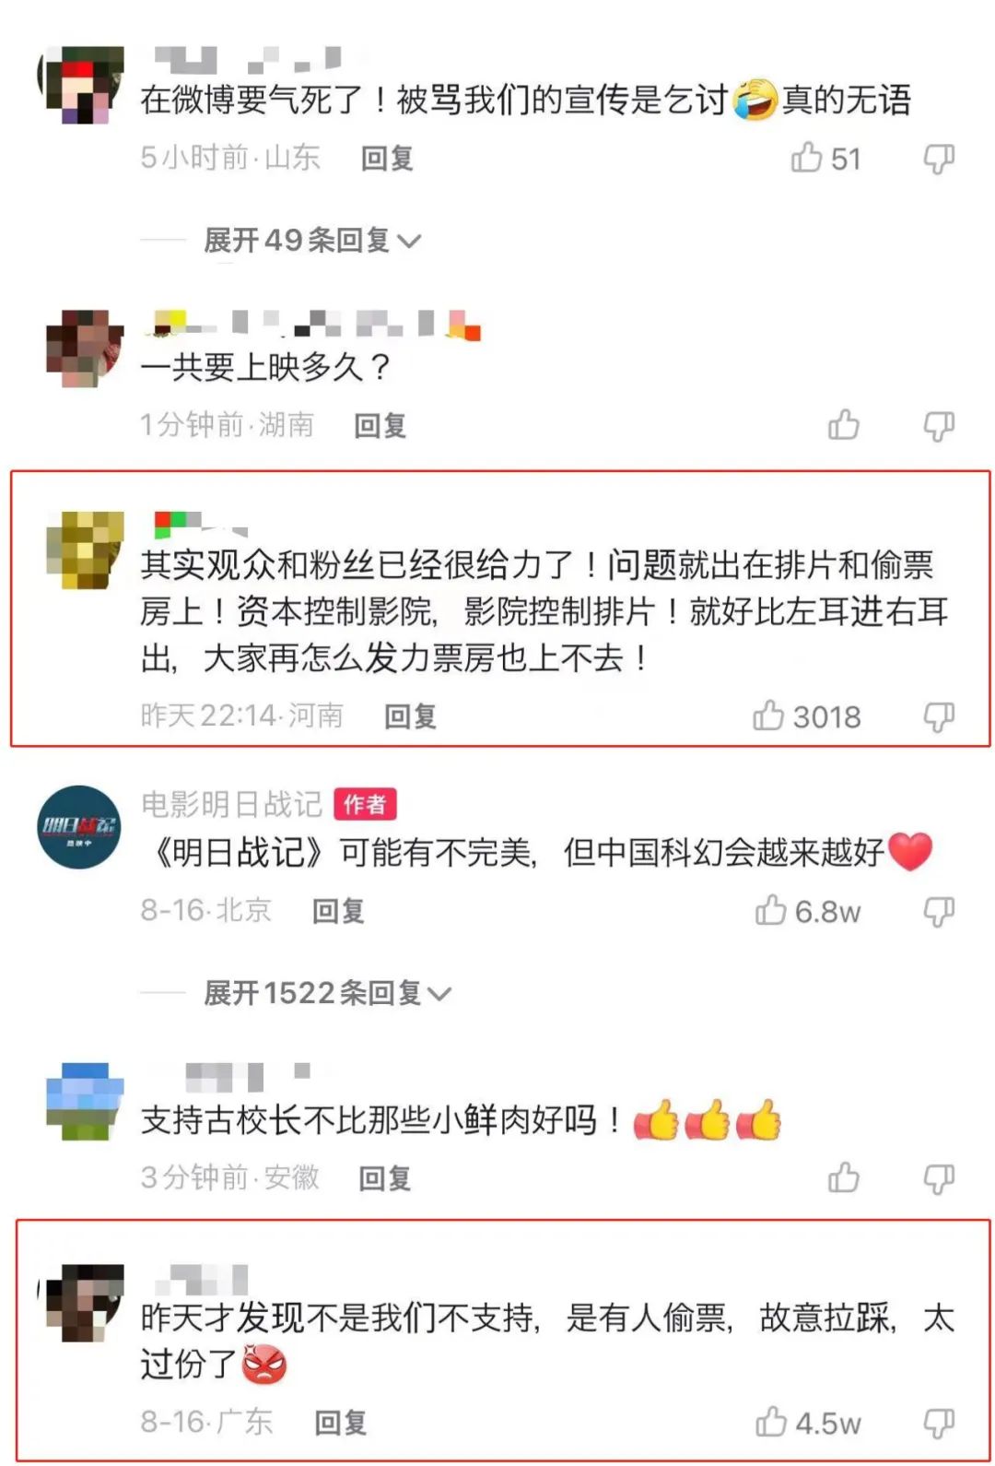
Task: Reply to the author's 8-16 Beijing comment
Action: 338,911
